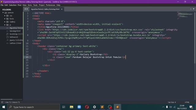
Task: Expand the css folder
Action: pos(5,16)
